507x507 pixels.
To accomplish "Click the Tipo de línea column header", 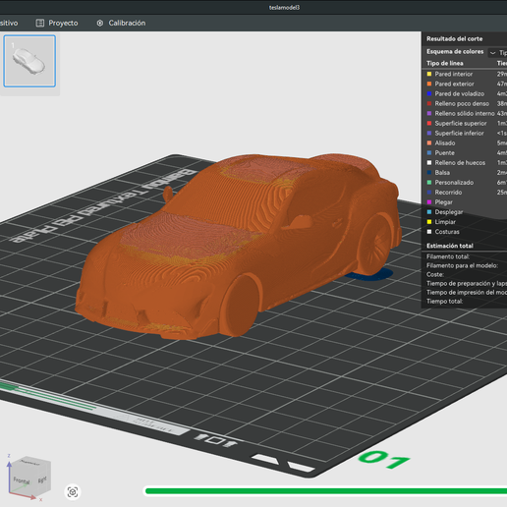I will coord(445,63).
